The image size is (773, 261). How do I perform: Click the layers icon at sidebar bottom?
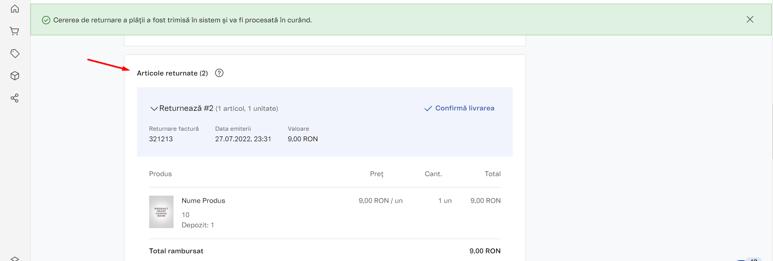pyautogui.click(x=15, y=259)
